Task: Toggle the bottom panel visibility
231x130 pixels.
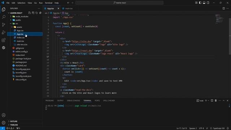Action: (204, 3)
